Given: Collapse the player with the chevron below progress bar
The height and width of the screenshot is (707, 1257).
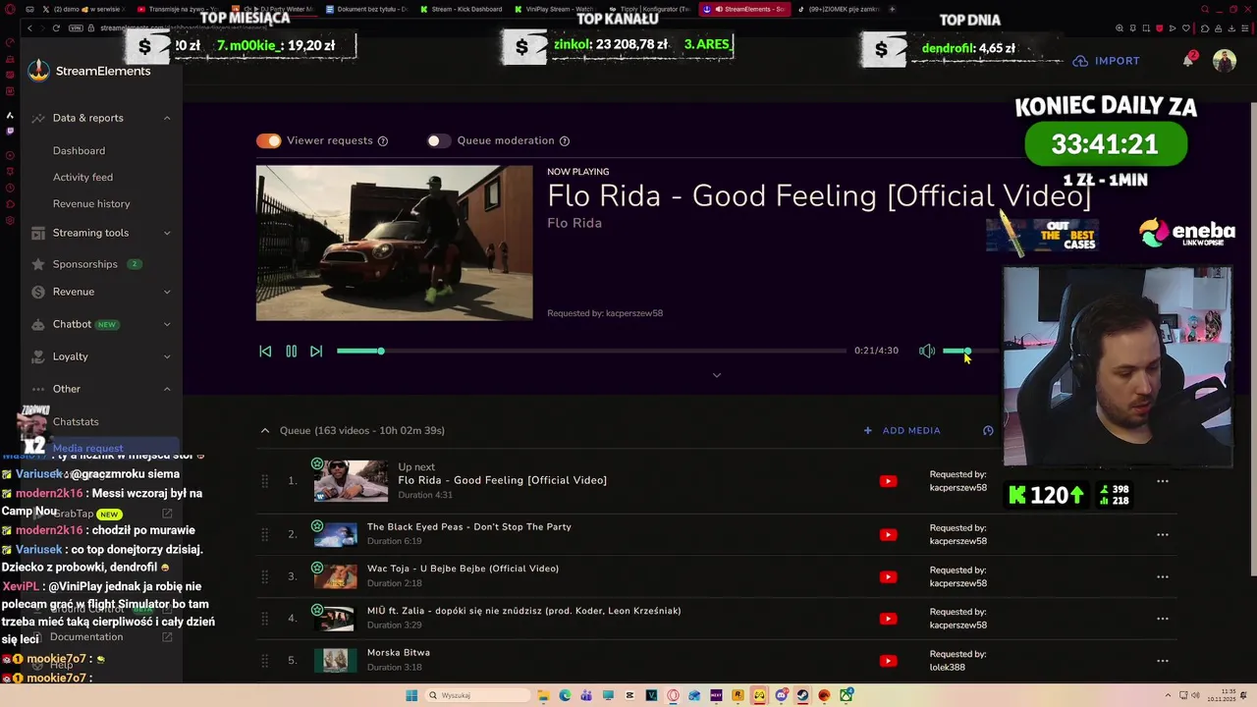Looking at the screenshot, I should [x=717, y=375].
